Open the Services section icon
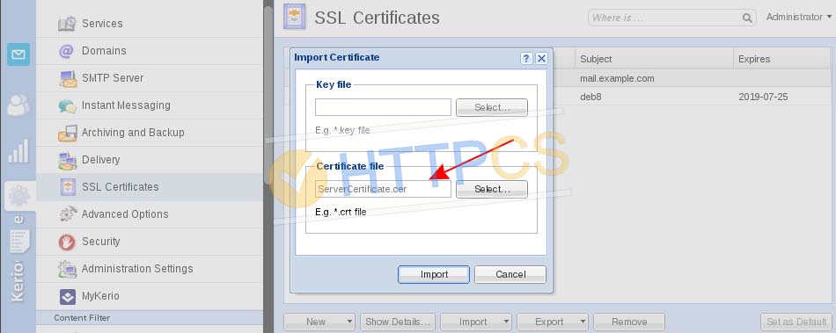The width and height of the screenshot is (836, 333). pos(67,24)
